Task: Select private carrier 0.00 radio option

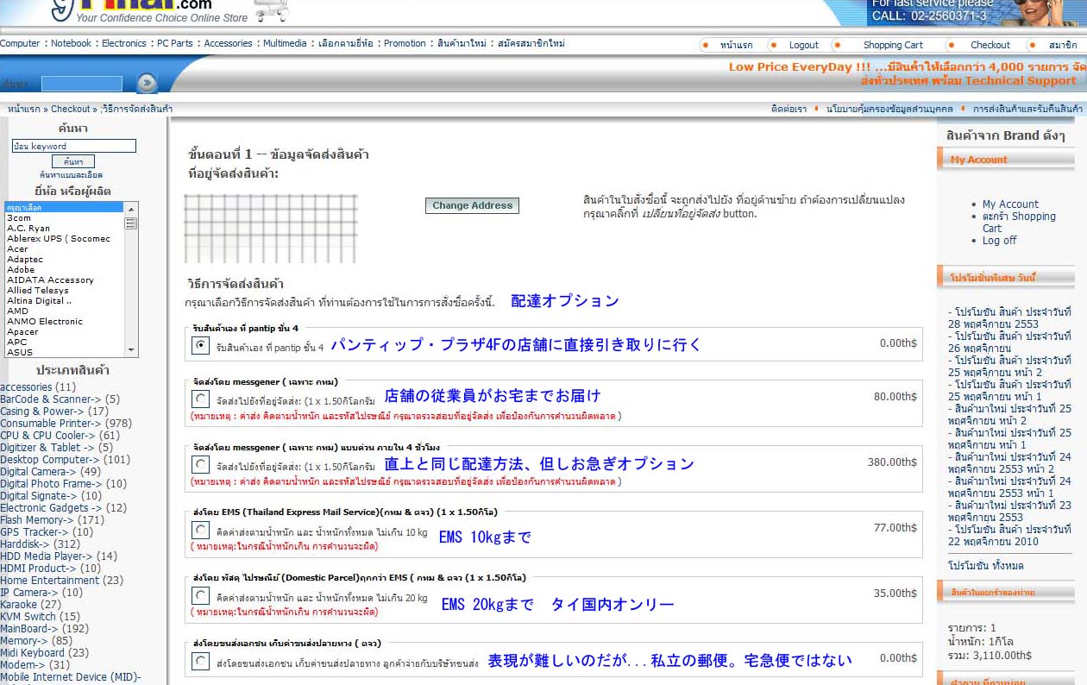Action: (200, 661)
